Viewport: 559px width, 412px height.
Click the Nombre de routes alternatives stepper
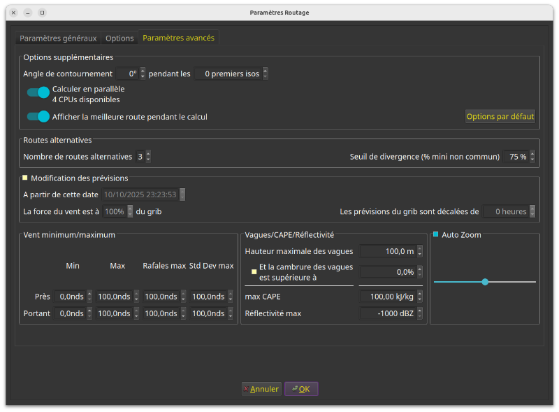point(148,157)
